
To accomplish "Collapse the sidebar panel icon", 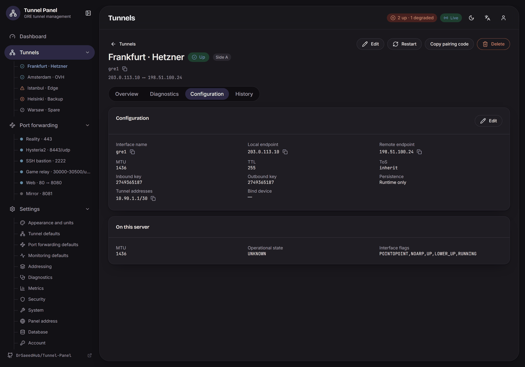I will point(88,13).
